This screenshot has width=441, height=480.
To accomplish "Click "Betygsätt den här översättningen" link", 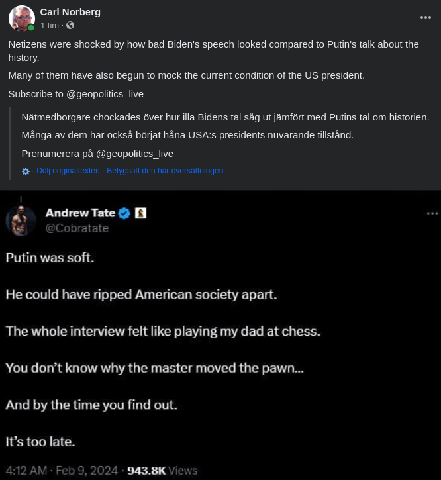I will 165,171.
